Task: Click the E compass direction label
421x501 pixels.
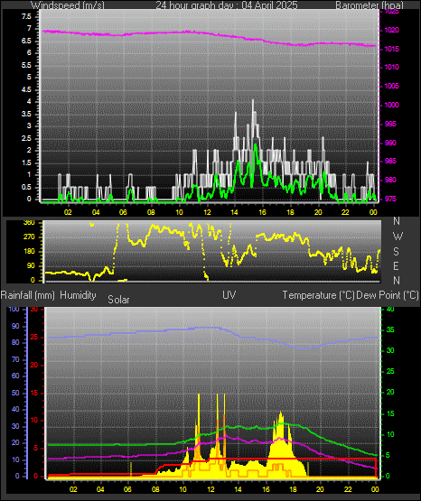Action: 396,265
